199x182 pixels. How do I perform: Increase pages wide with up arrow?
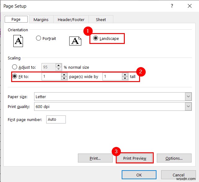(64, 75)
